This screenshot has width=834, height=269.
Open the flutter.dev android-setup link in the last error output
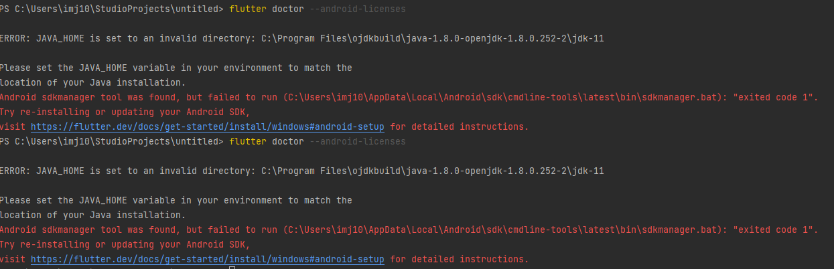[x=208, y=259]
